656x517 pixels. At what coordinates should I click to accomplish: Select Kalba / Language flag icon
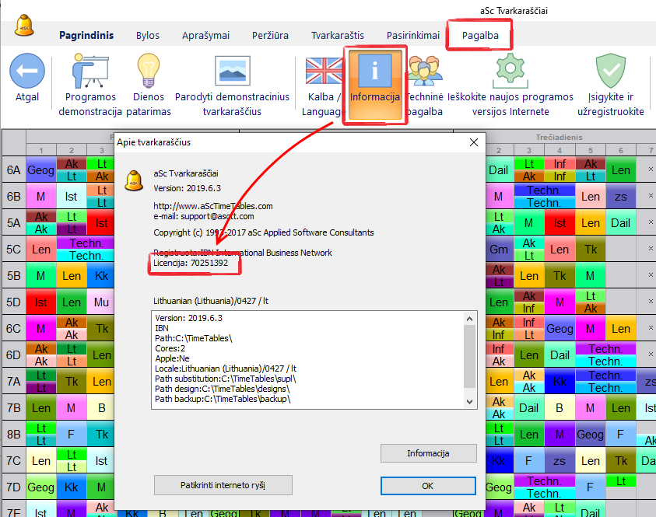coord(324,72)
